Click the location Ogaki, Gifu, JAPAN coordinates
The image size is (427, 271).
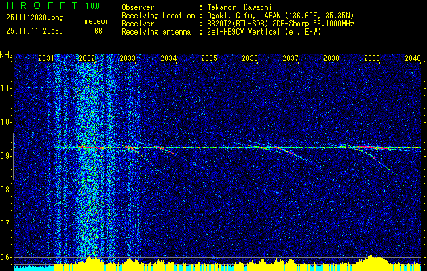[280, 16]
